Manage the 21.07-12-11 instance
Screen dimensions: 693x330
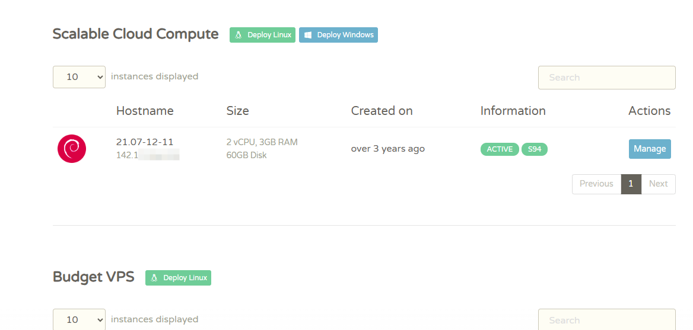click(x=650, y=149)
